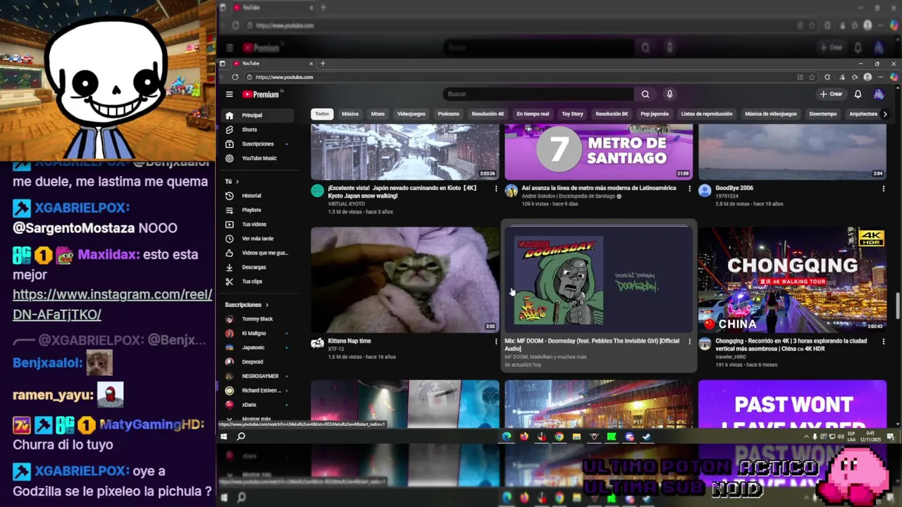Click the VIRTUAL KYOTO channel avatar
The width and height of the screenshot is (902, 507).
point(317,190)
